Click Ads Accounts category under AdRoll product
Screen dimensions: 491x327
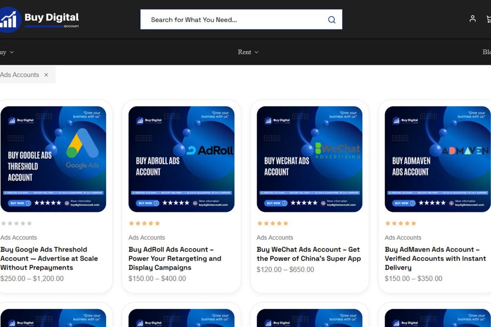(146, 238)
